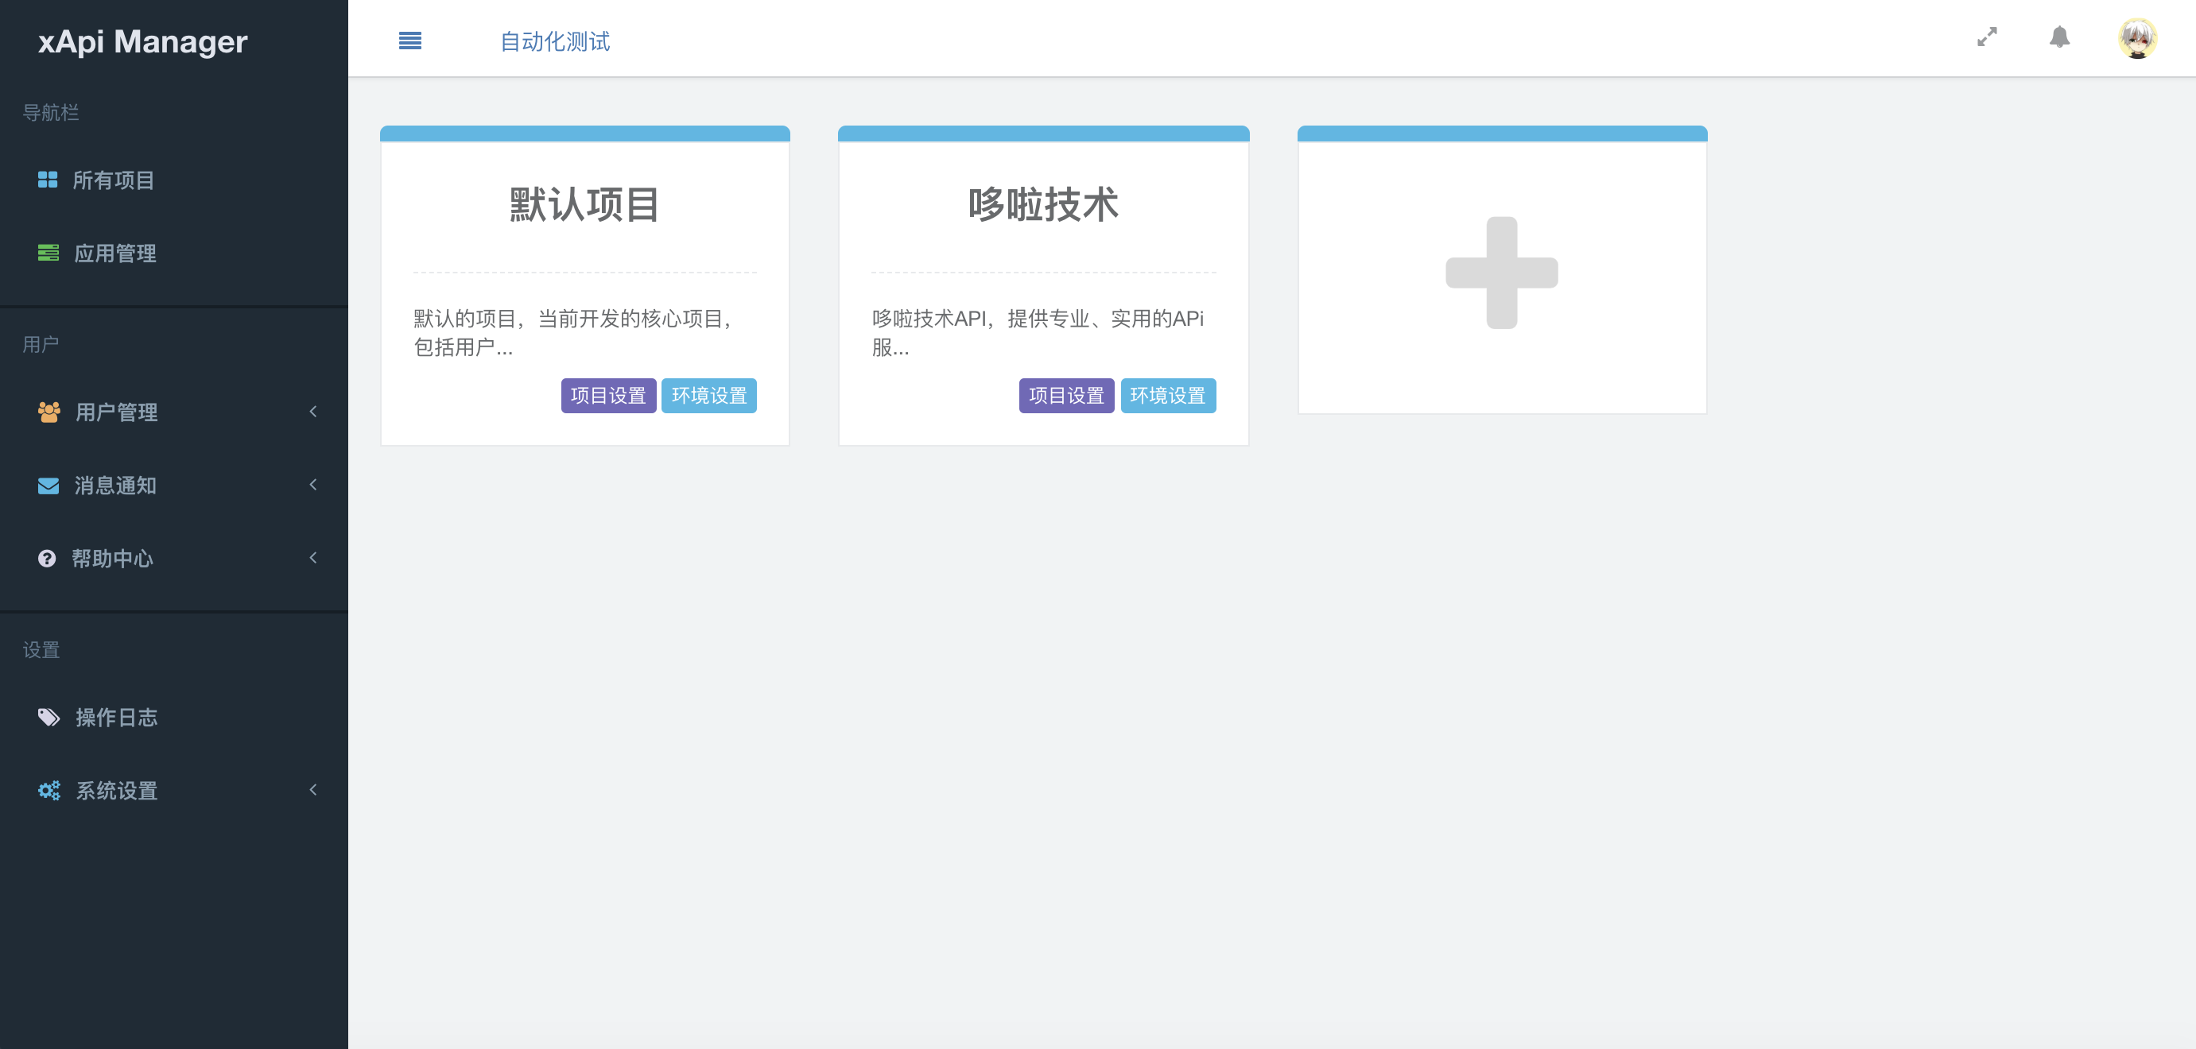Viewport: 2196px width, 1049px height.
Task: Expand the 帮助中心 chevron arrow
Action: tap(312, 558)
